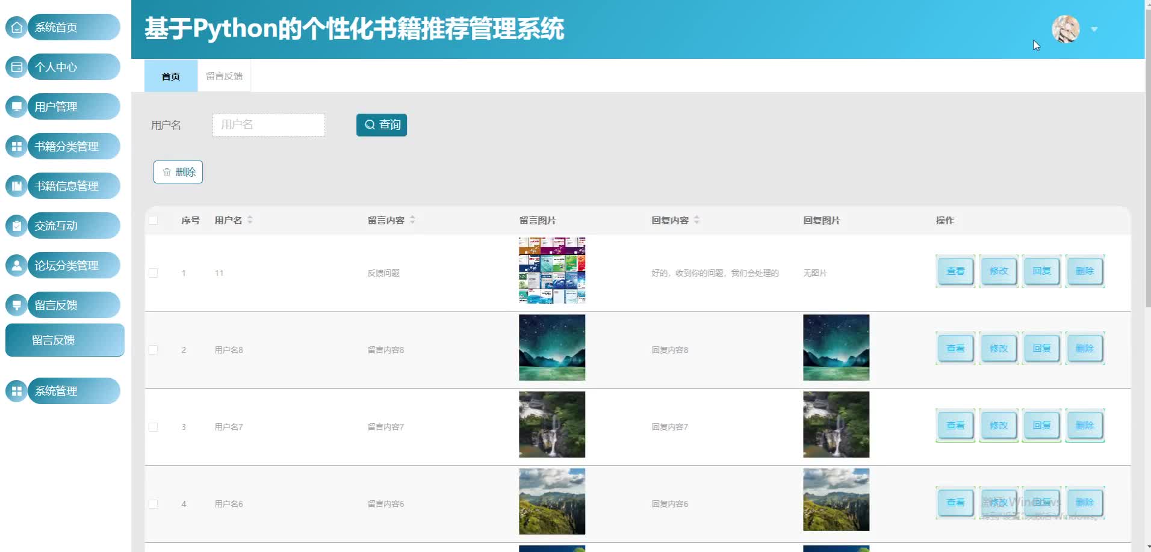The height and width of the screenshot is (552, 1151).
Task: Open the dropdown arrow next to avatar
Action: [x=1094, y=29]
